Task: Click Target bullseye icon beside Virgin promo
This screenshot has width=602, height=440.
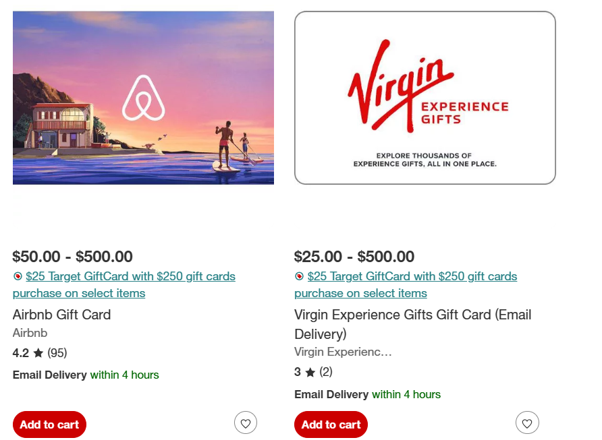Action: click(299, 276)
